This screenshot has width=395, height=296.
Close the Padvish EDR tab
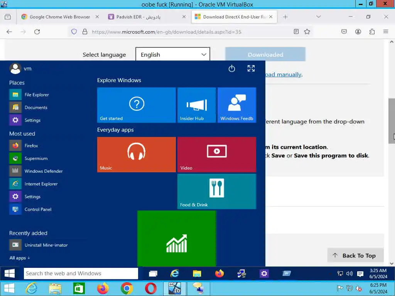click(x=184, y=17)
